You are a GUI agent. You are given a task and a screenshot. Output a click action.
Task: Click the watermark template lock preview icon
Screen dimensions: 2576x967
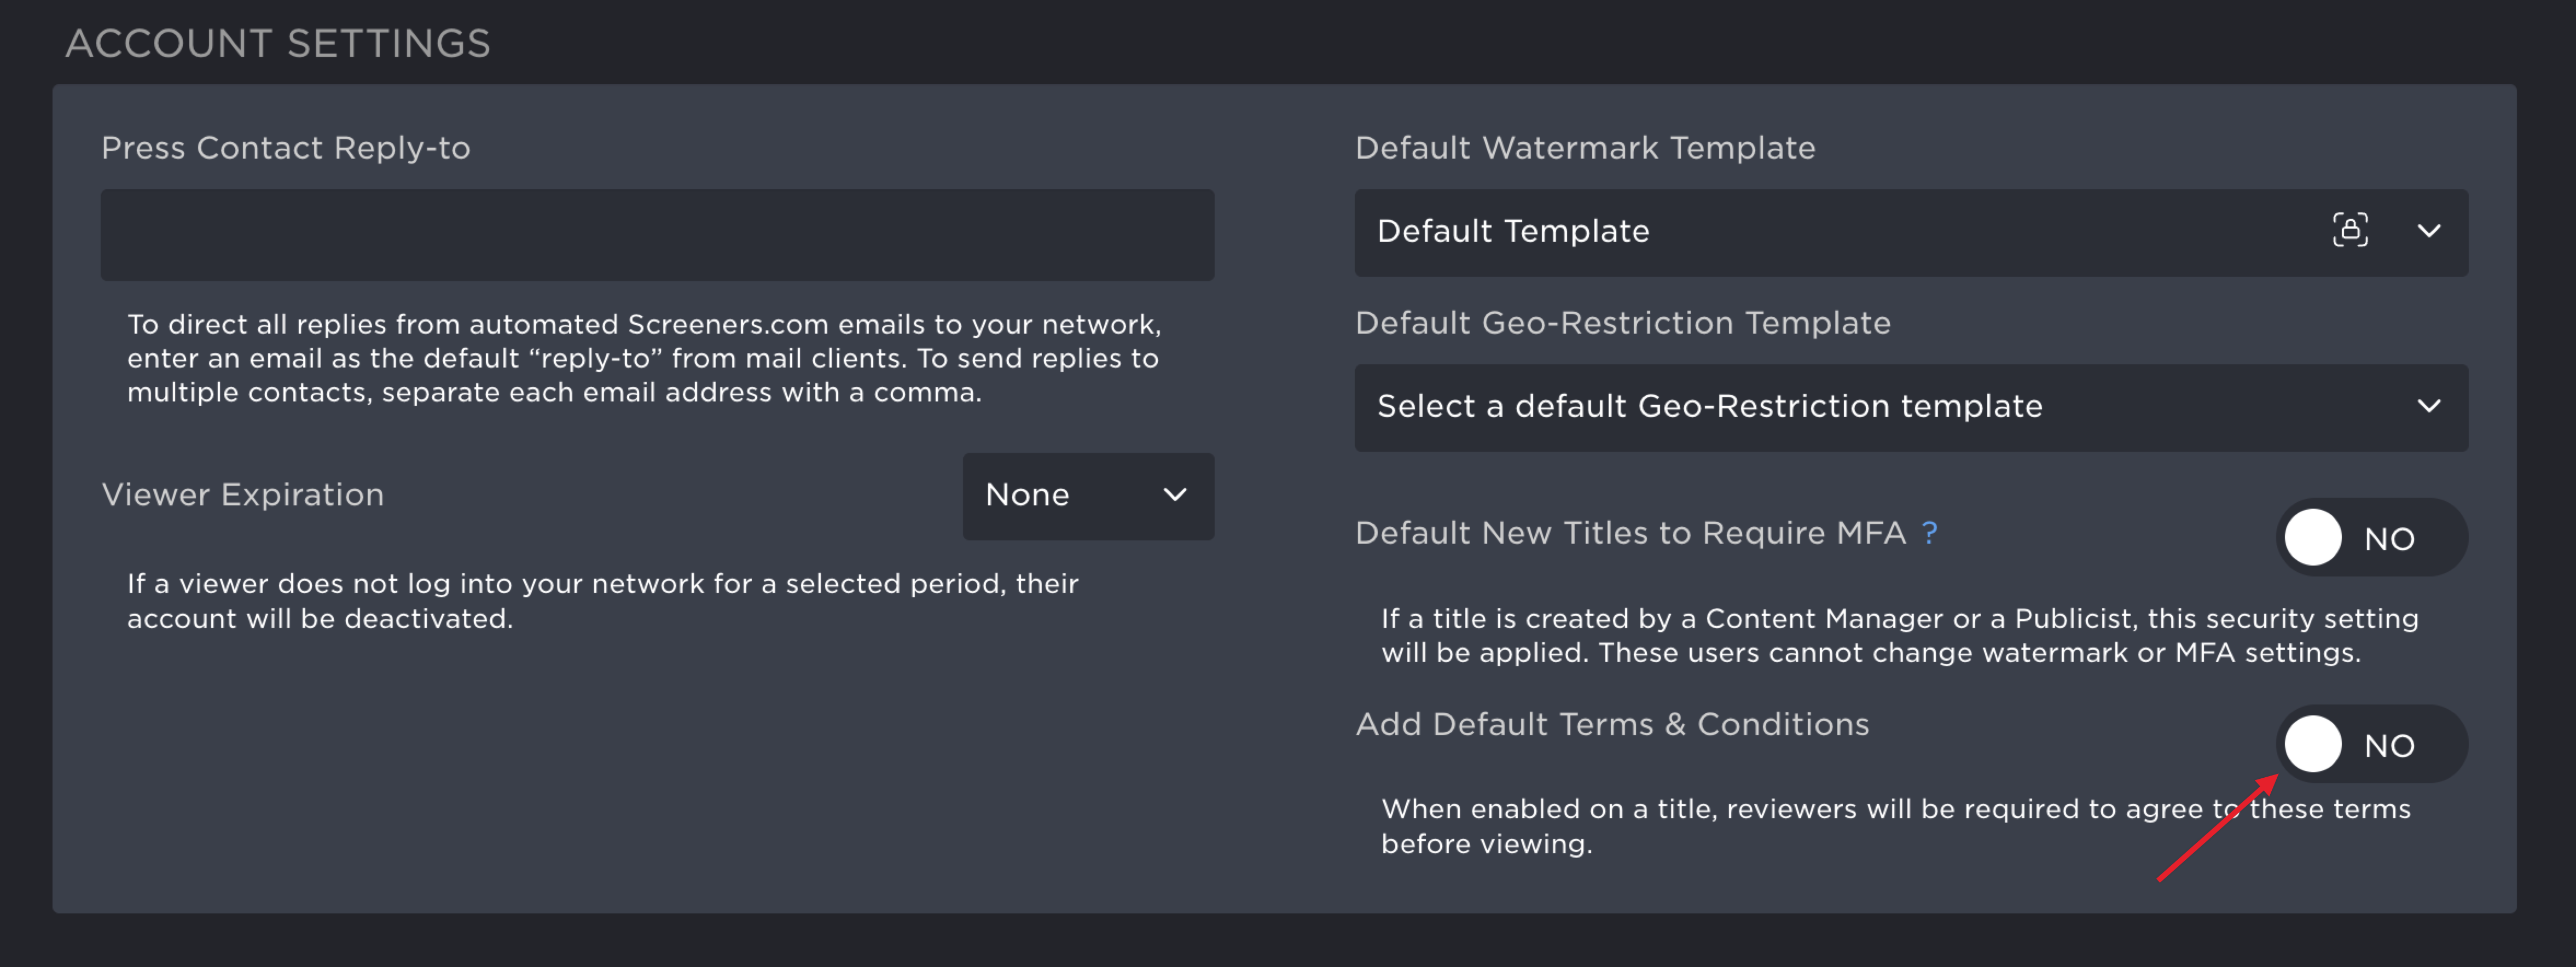pyautogui.click(x=2350, y=231)
